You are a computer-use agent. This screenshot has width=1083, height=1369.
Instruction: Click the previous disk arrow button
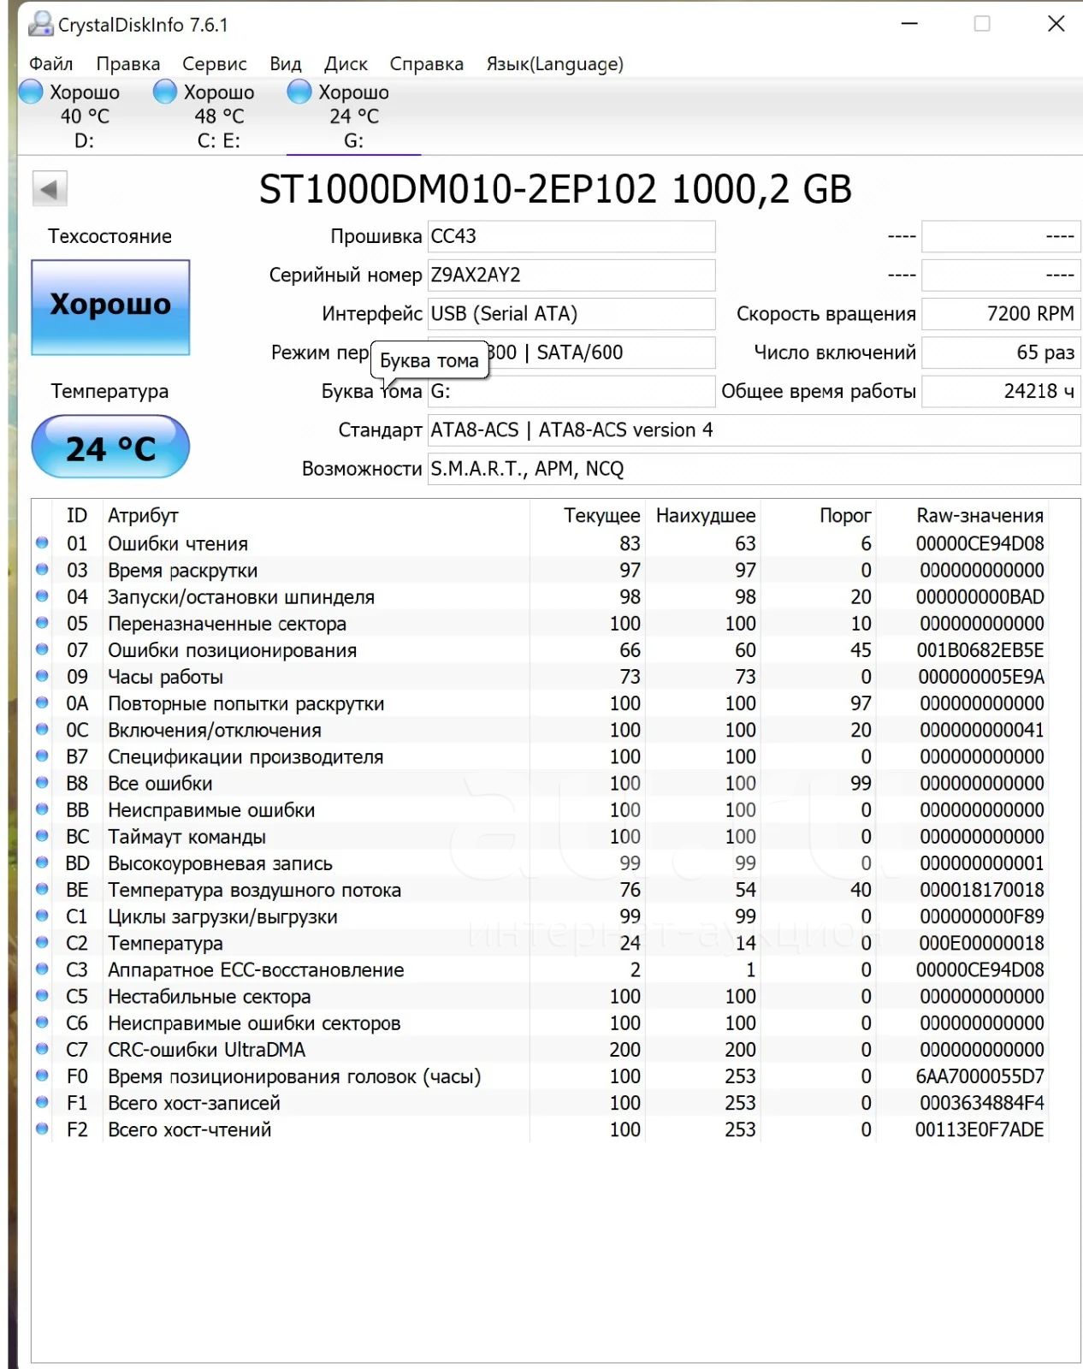[x=50, y=189]
